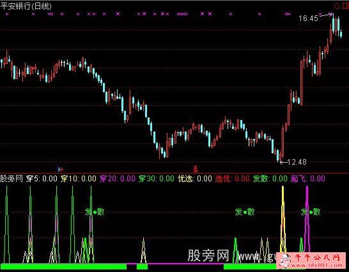Click the tall yellow 优选 signal spike
This screenshot has height=272, width=349.
pos(283,219)
